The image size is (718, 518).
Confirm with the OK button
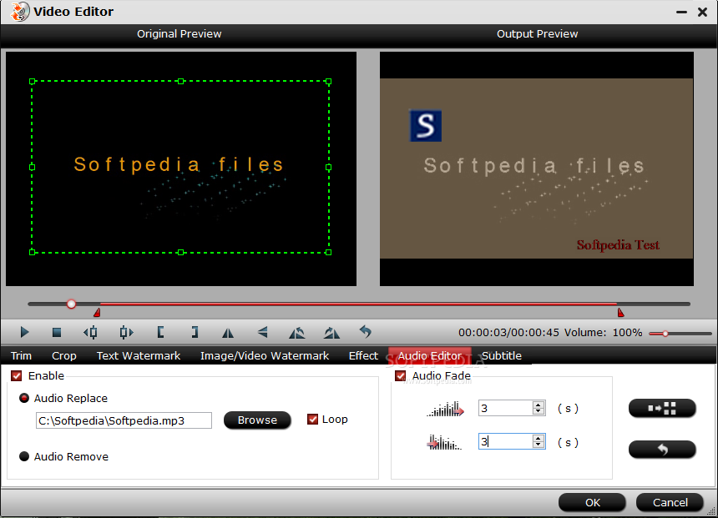point(592,502)
